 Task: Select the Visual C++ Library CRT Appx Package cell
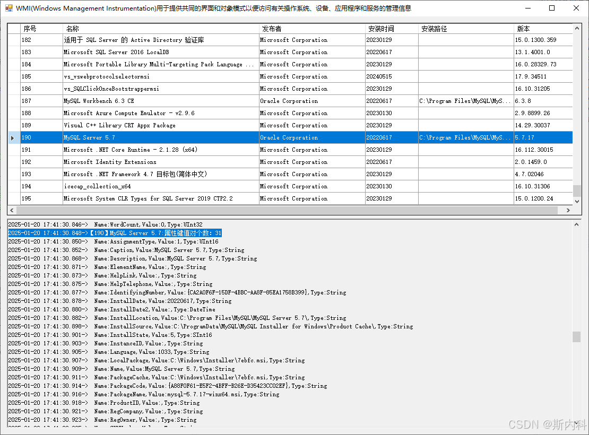pyautogui.click(x=161, y=126)
